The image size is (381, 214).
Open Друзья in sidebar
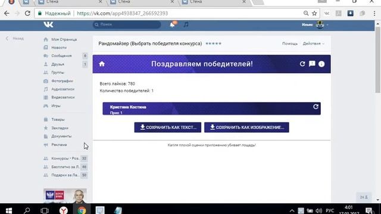[58, 64]
